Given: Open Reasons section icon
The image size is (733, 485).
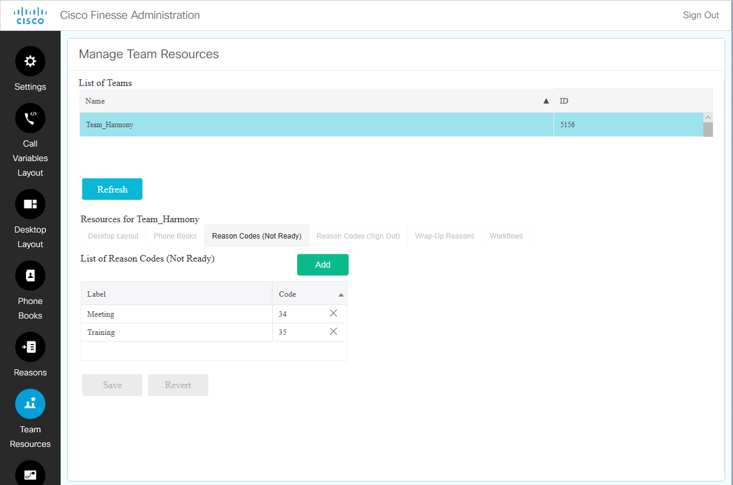Looking at the screenshot, I should (x=30, y=347).
